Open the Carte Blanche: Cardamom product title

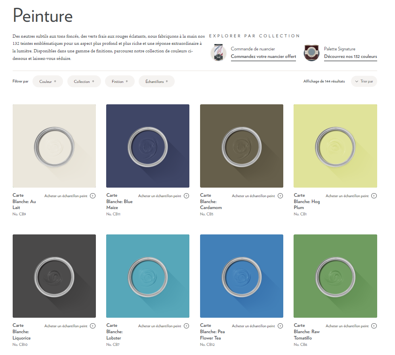coord(211,201)
